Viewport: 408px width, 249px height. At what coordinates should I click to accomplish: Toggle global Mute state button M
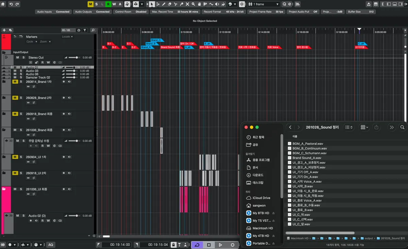[90, 4]
